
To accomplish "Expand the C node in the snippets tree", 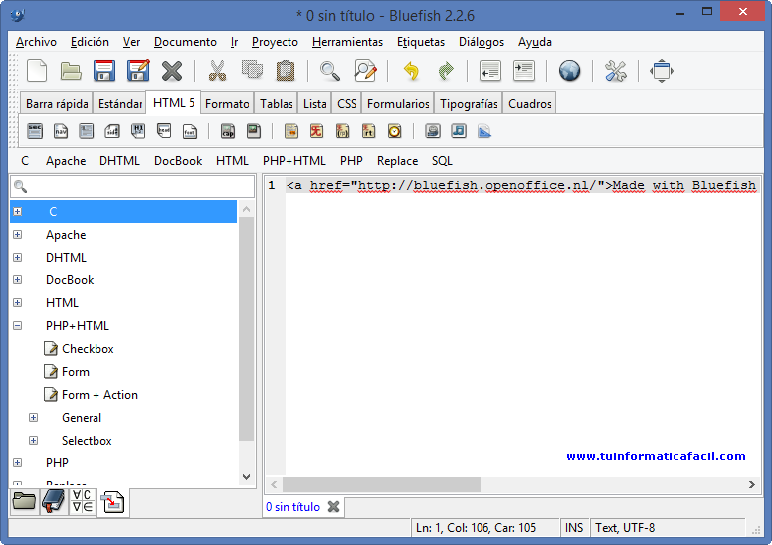I will tap(18, 211).
